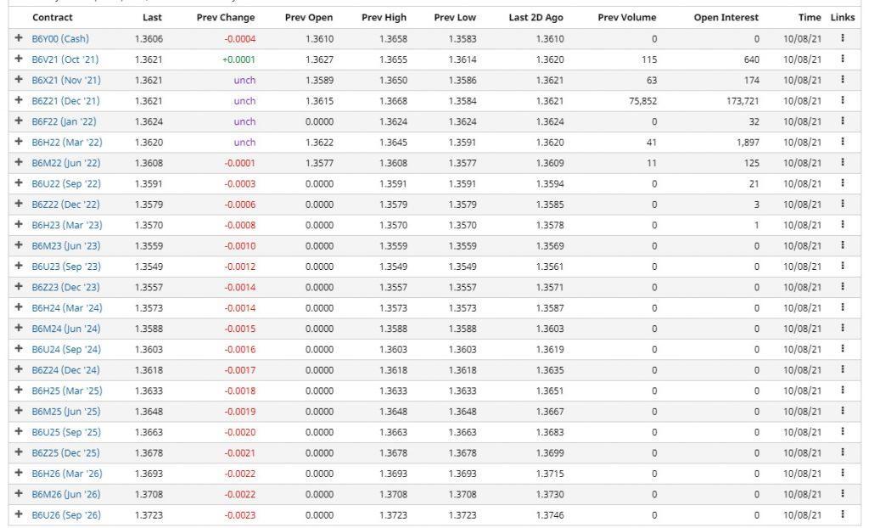The image size is (869, 528).
Task: Open the B6Z23 (Dec '23) contract link
Action: 66,287
